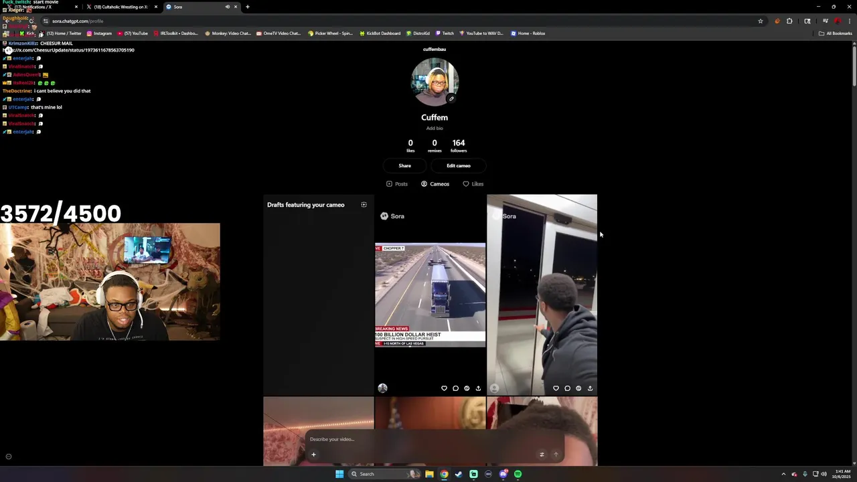The image size is (857, 482).
Task: Open the KickBot Dashboard bookmark
Action: pyautogui.click(x=380, y=33)
